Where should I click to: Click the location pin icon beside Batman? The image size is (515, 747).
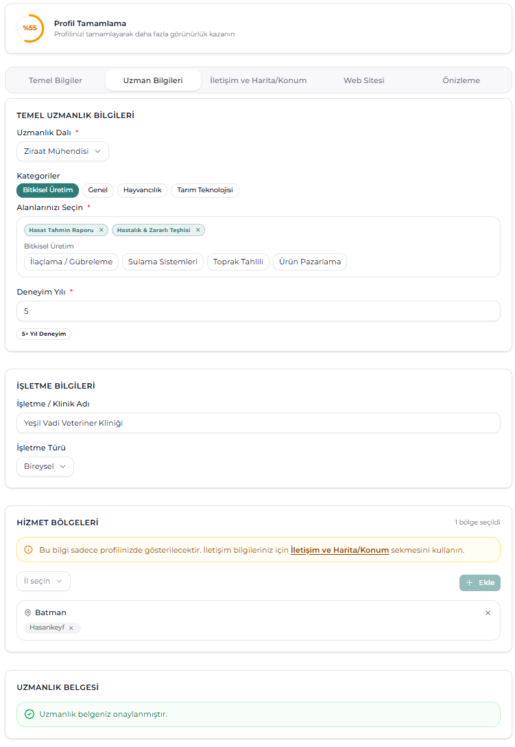(28, 612)
